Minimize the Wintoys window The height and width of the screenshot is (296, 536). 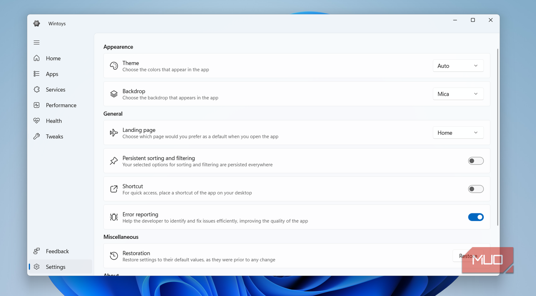(455, 20)
